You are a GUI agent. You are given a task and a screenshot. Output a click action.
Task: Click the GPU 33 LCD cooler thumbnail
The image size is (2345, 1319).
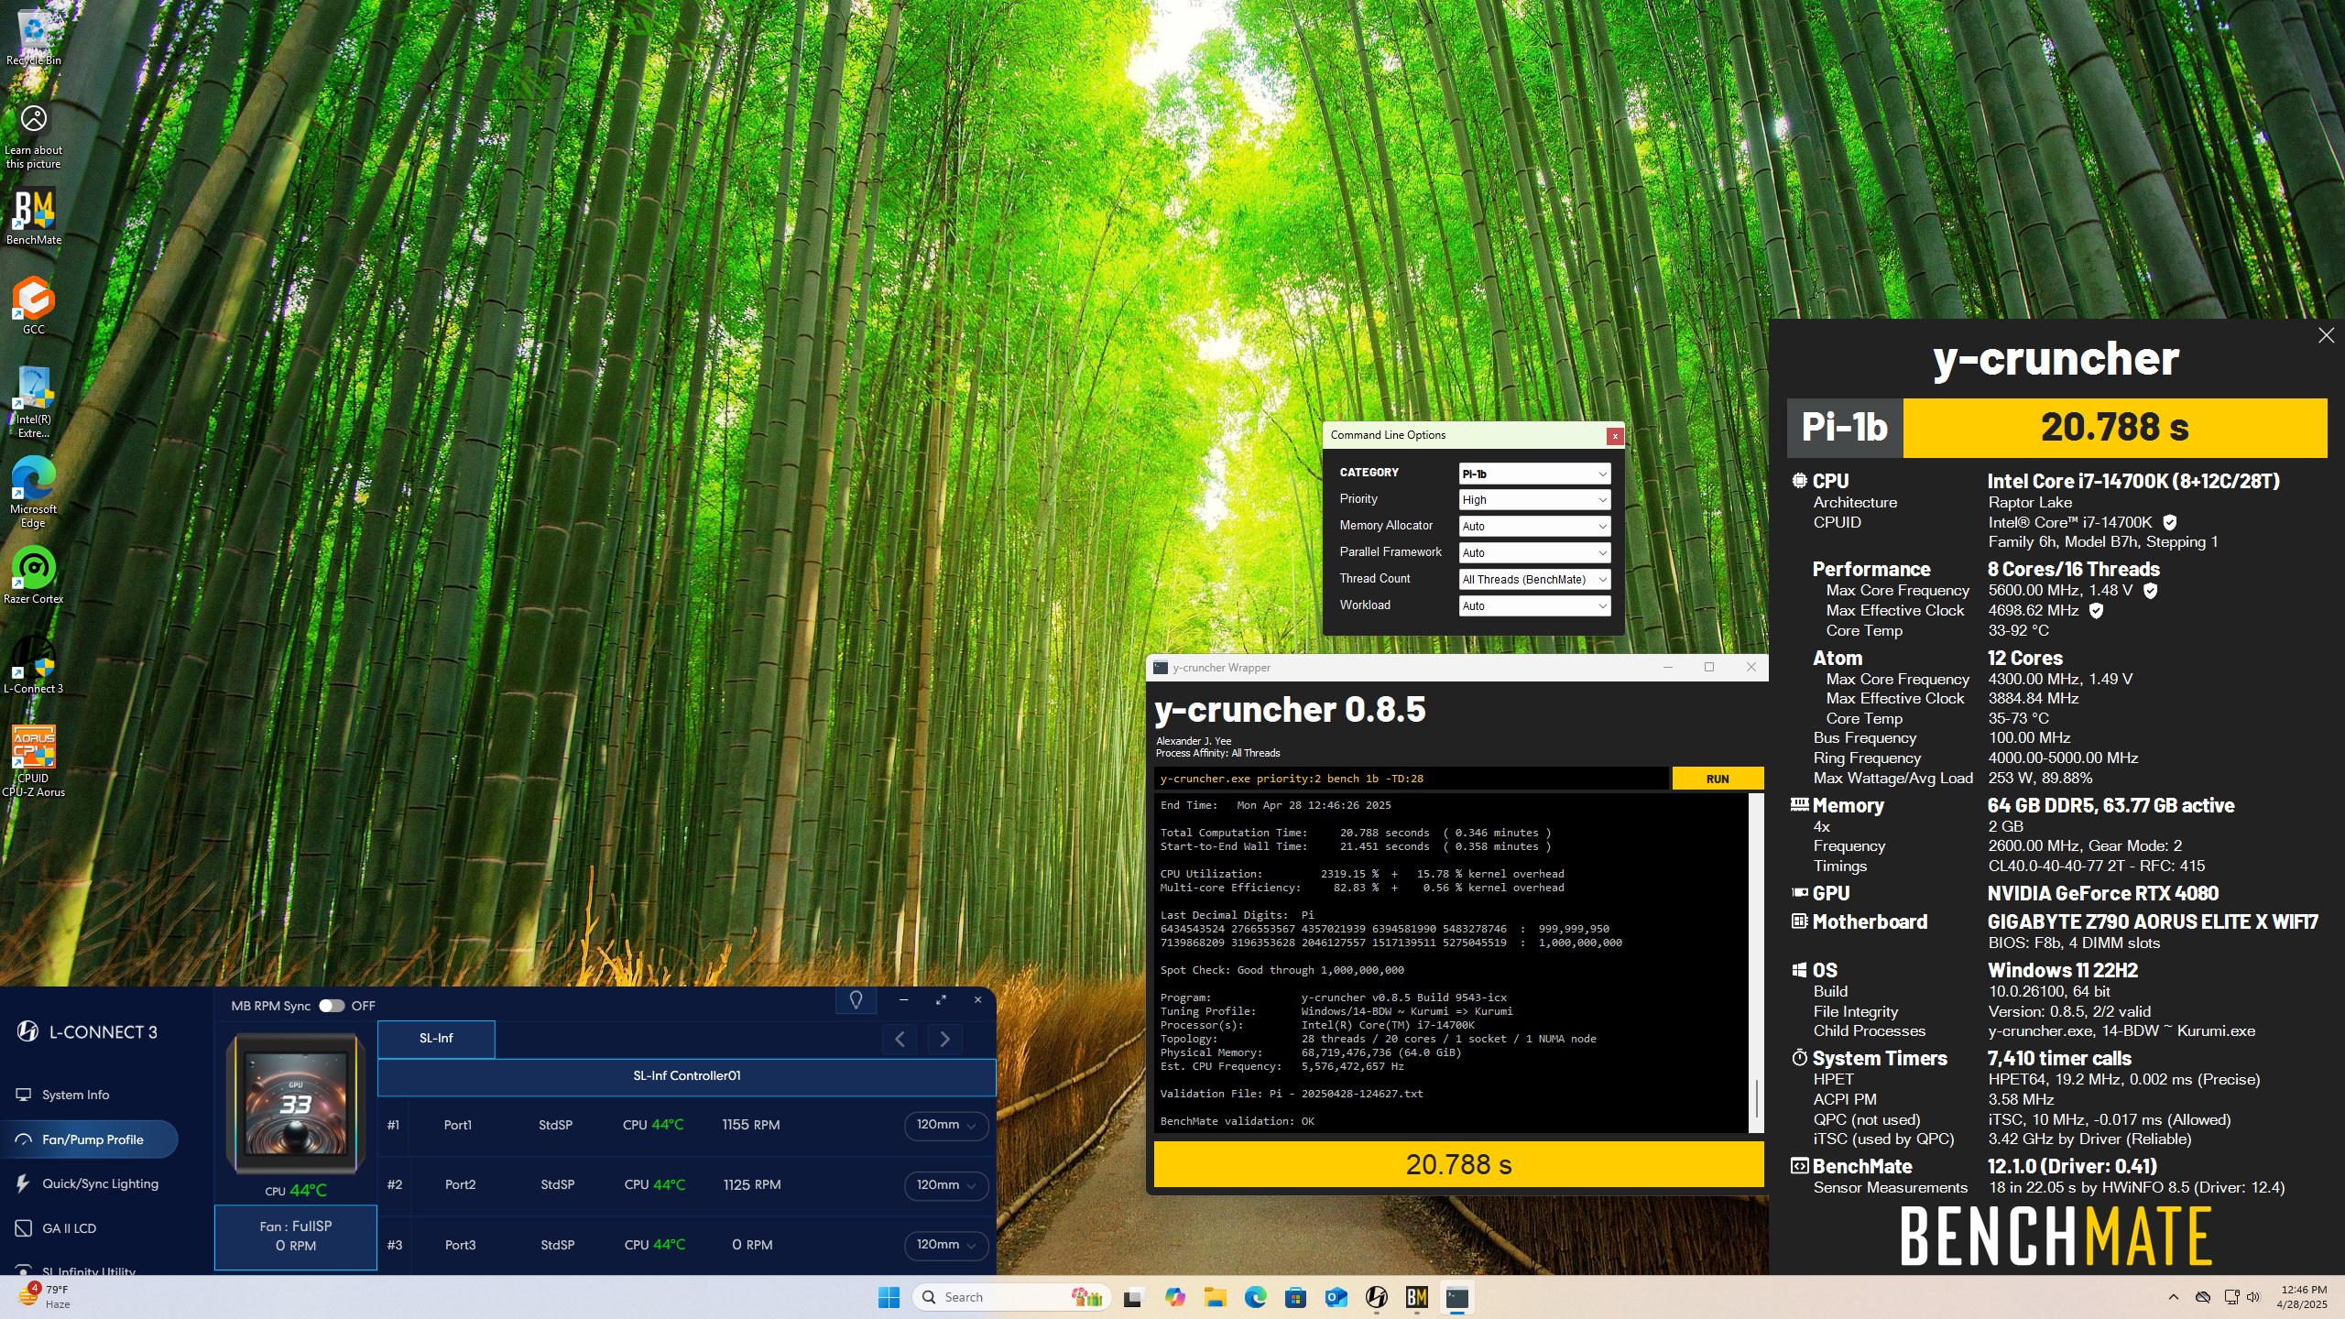[x=296, y=1104]
